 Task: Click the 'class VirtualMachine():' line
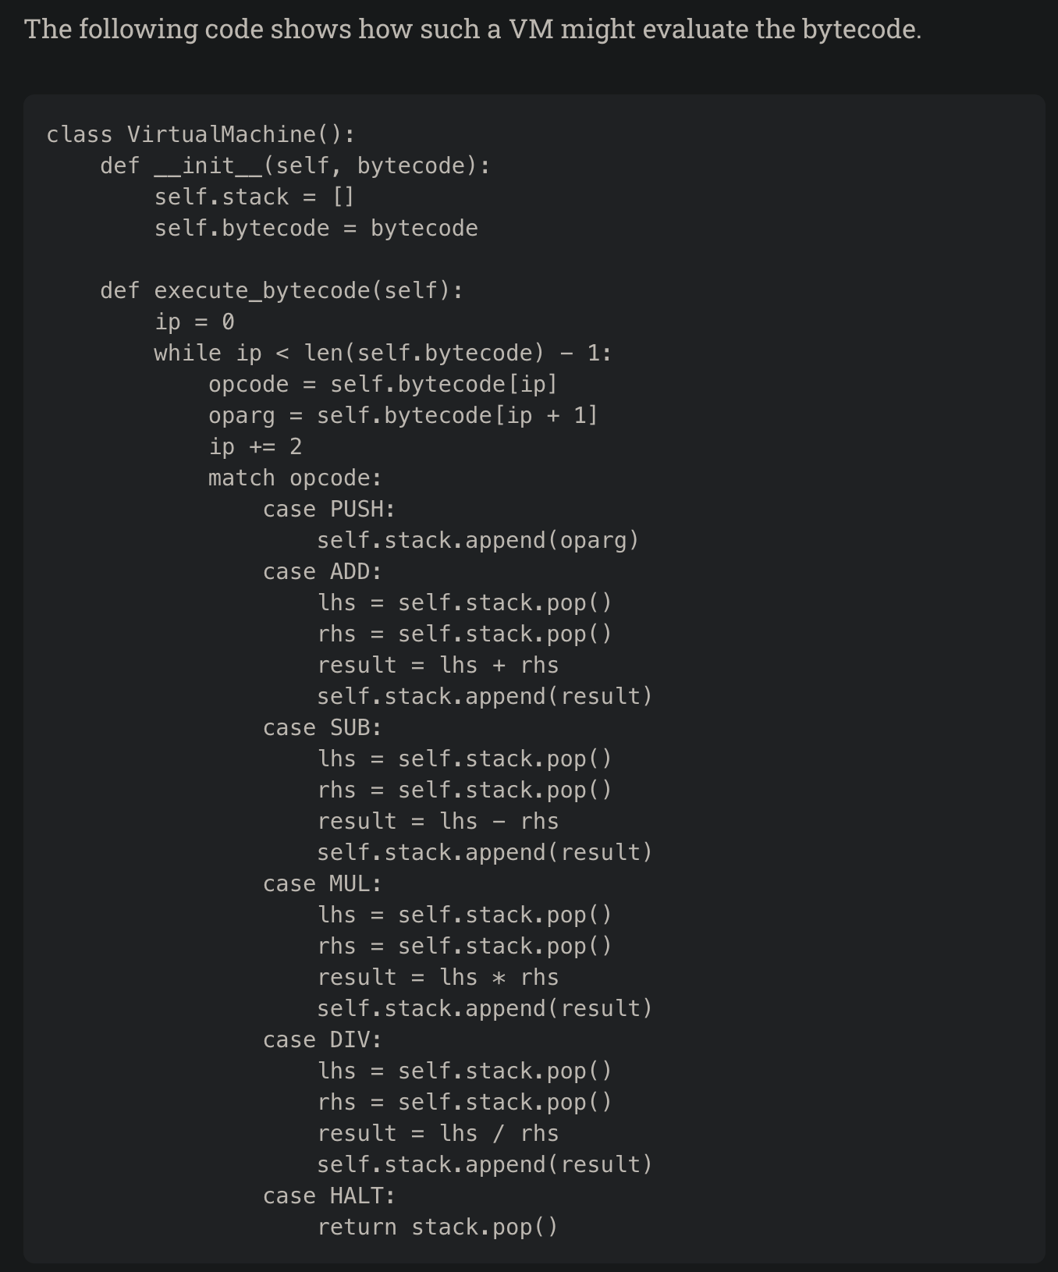click(201, 134)
